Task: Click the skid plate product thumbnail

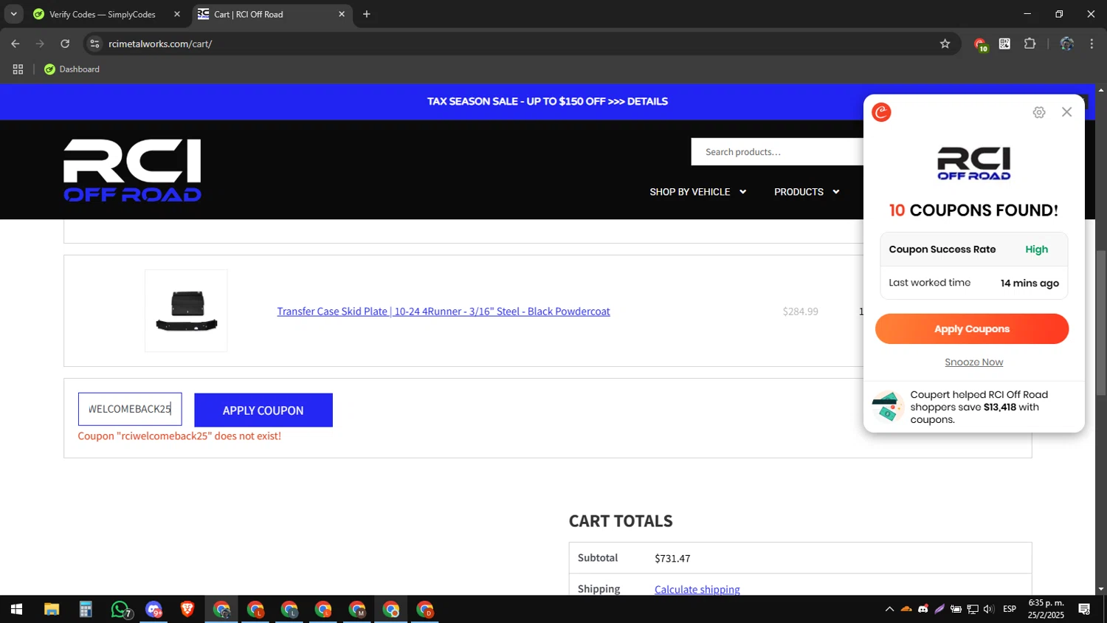Action: (186, 311)
